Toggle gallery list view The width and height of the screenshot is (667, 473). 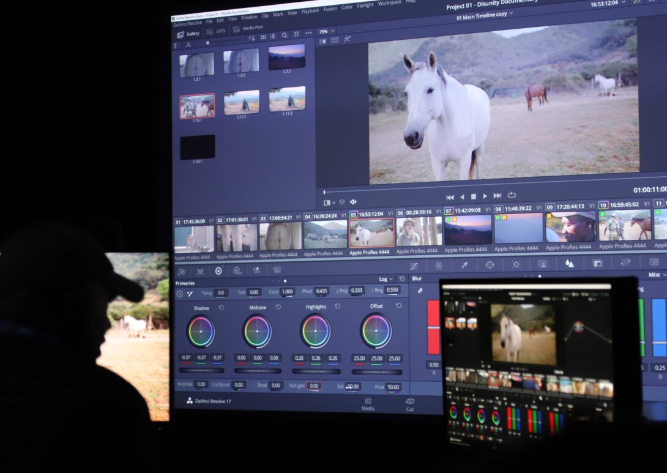click(272, 37)
